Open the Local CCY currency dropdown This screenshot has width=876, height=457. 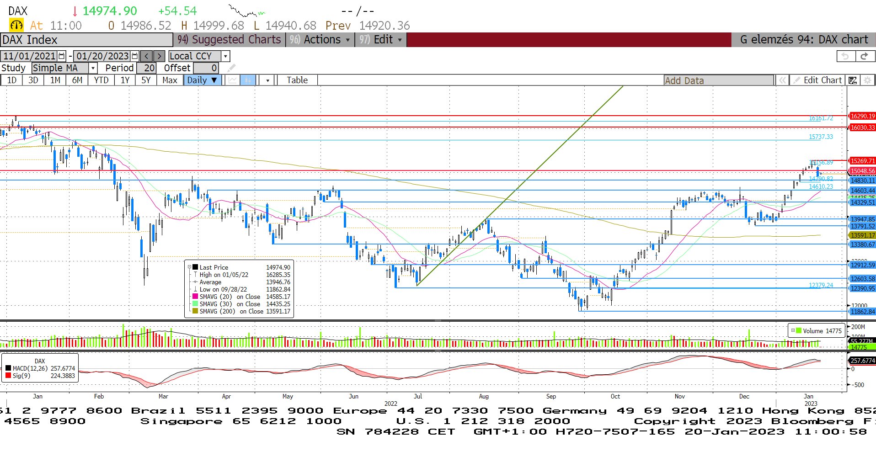click(x=225, y=56)
